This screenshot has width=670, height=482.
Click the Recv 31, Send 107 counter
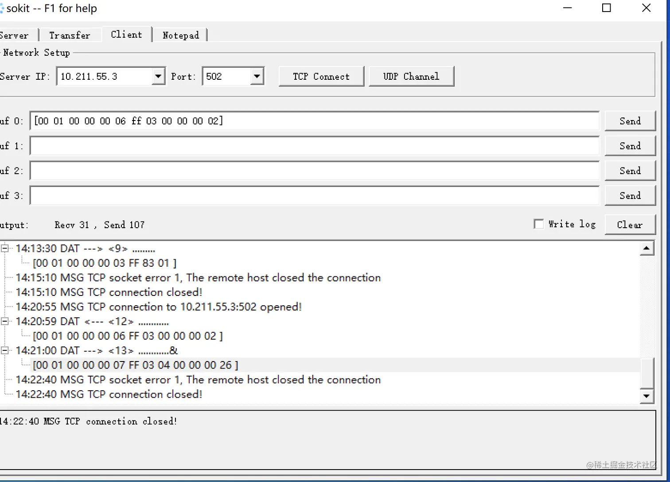click(x=100, y=225)
